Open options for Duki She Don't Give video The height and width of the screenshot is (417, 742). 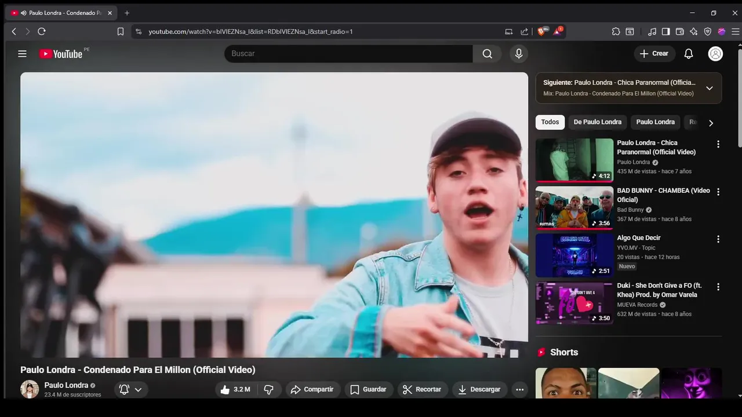(x=718, y=287)
